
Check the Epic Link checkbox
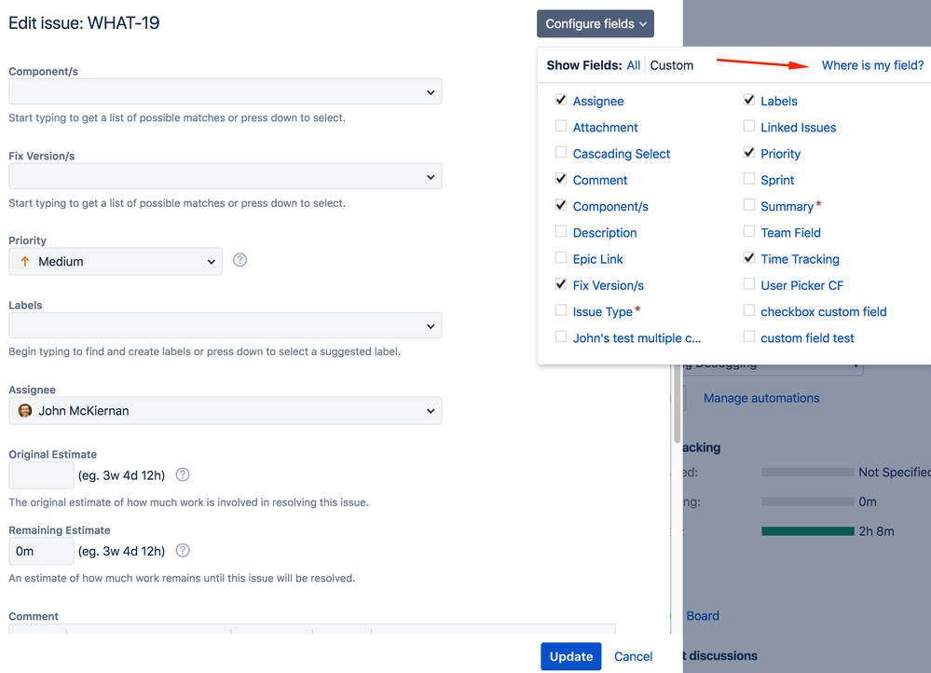(560, 257)
